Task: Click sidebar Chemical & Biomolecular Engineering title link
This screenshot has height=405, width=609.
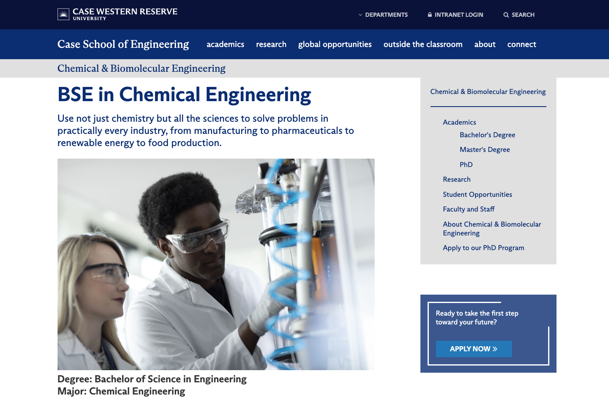Action: pyautogui.click(x=488, y=91)
